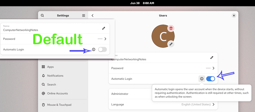
Task: Edit name pencil in main Users panel
Action: 212,57
